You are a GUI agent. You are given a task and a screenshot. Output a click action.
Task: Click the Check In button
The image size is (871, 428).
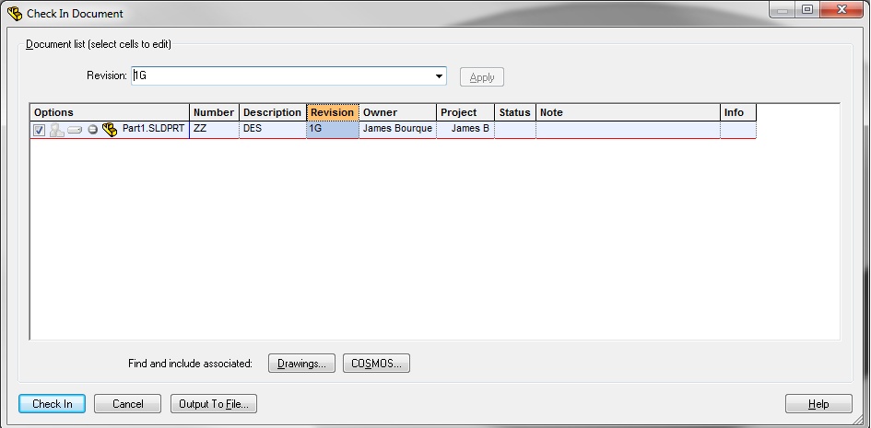(53, 403)
